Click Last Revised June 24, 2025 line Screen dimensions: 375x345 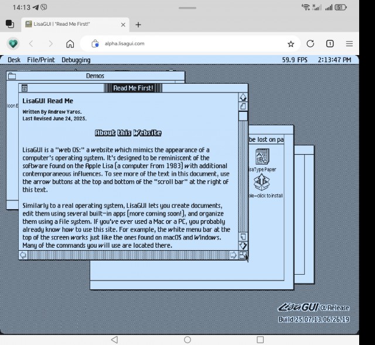point(54,118)
